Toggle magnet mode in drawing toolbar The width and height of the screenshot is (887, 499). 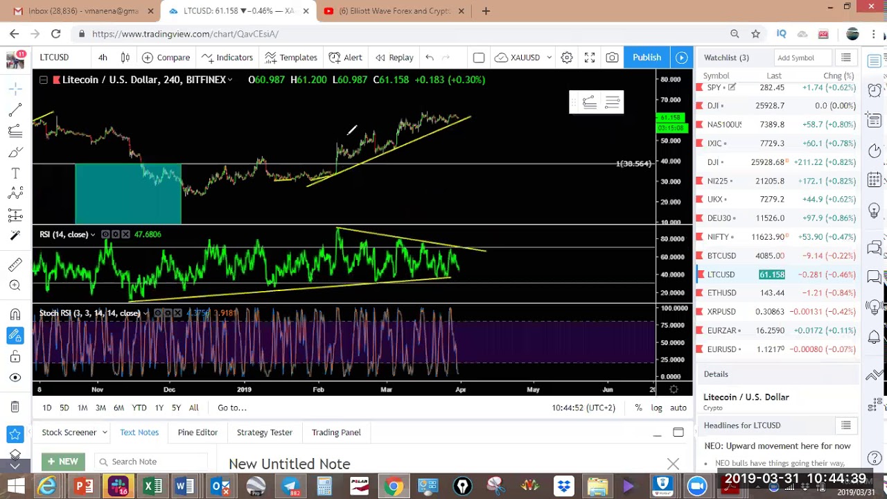tap(15, 315)
